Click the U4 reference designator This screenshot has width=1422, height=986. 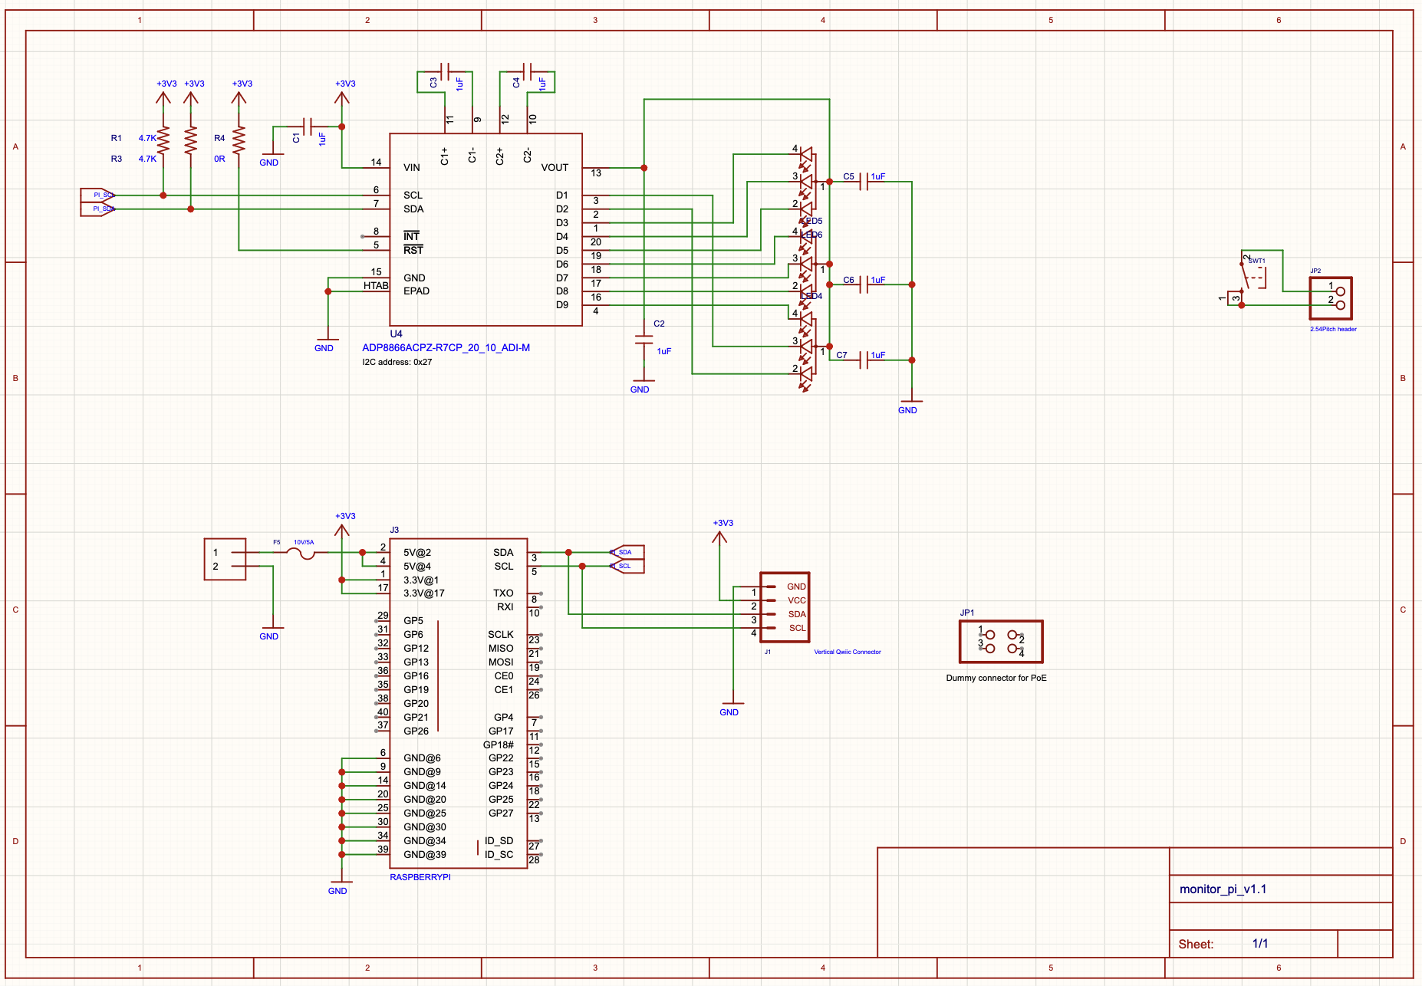[x=396, y=334]
